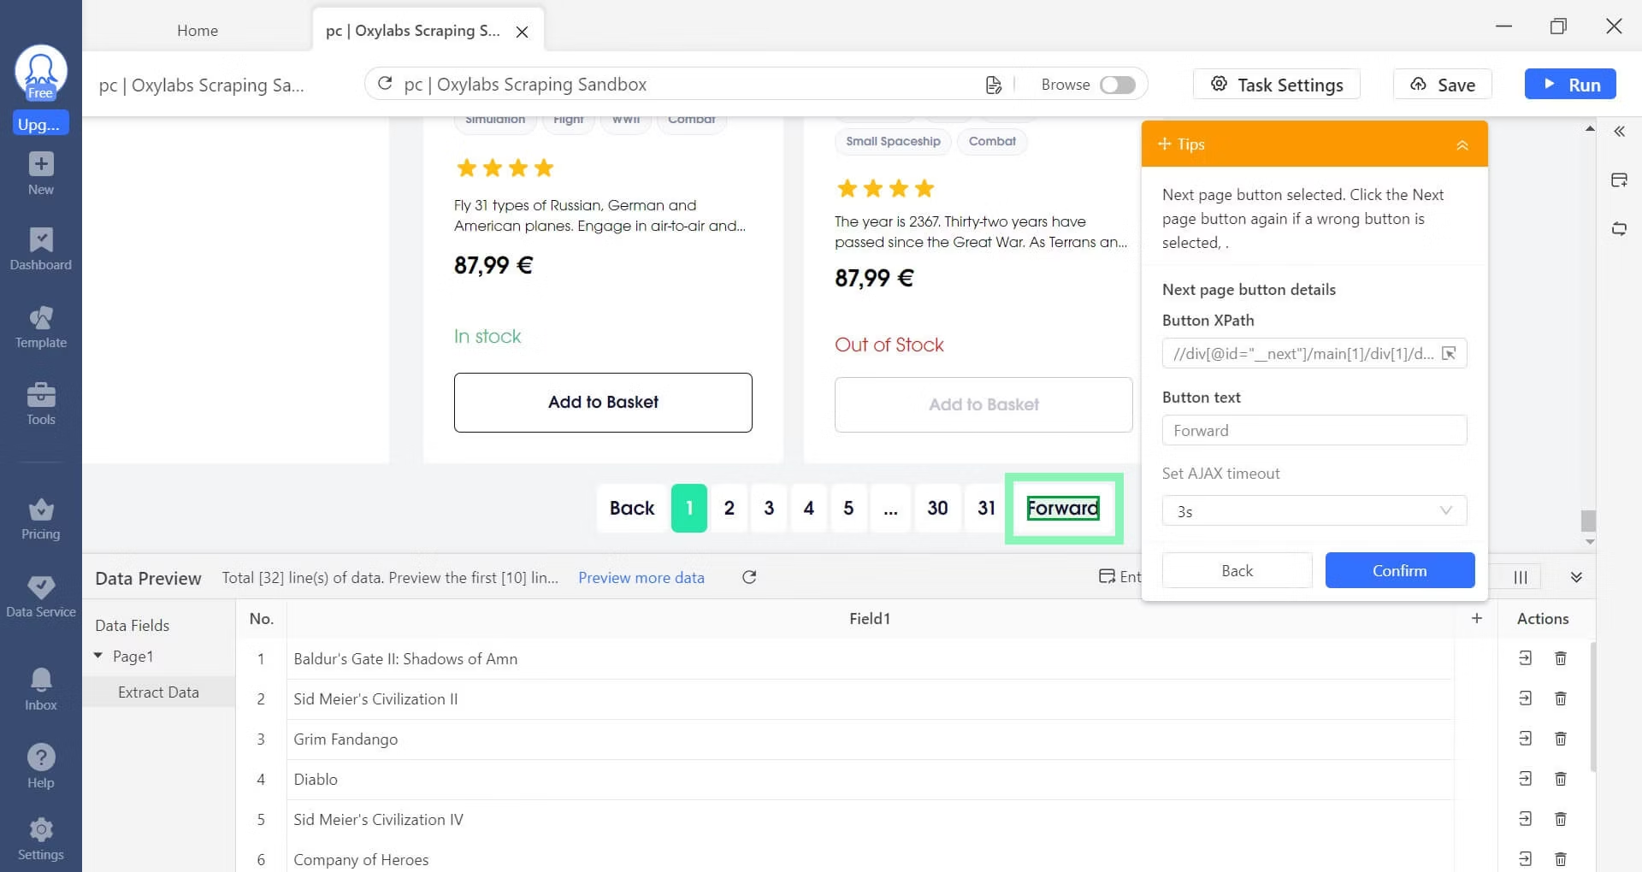This screenshot has height=872, width=1642.
Task: Open the Inbox notifications
Action: click(x=40, y=689)
